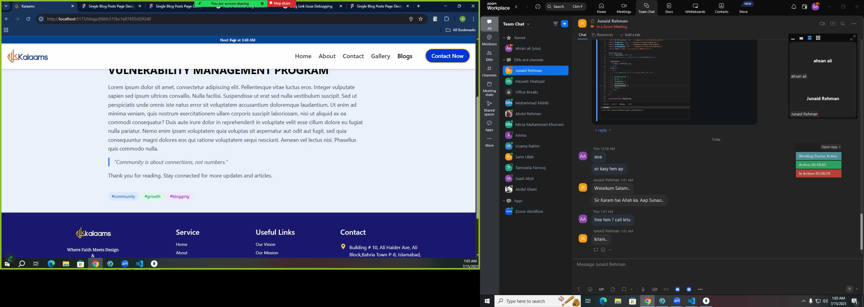Open the Mentions section in Zoom sidebar
The width and height of the screenshot is (864, 307).
pyautogui.click(x=489, y=40)
